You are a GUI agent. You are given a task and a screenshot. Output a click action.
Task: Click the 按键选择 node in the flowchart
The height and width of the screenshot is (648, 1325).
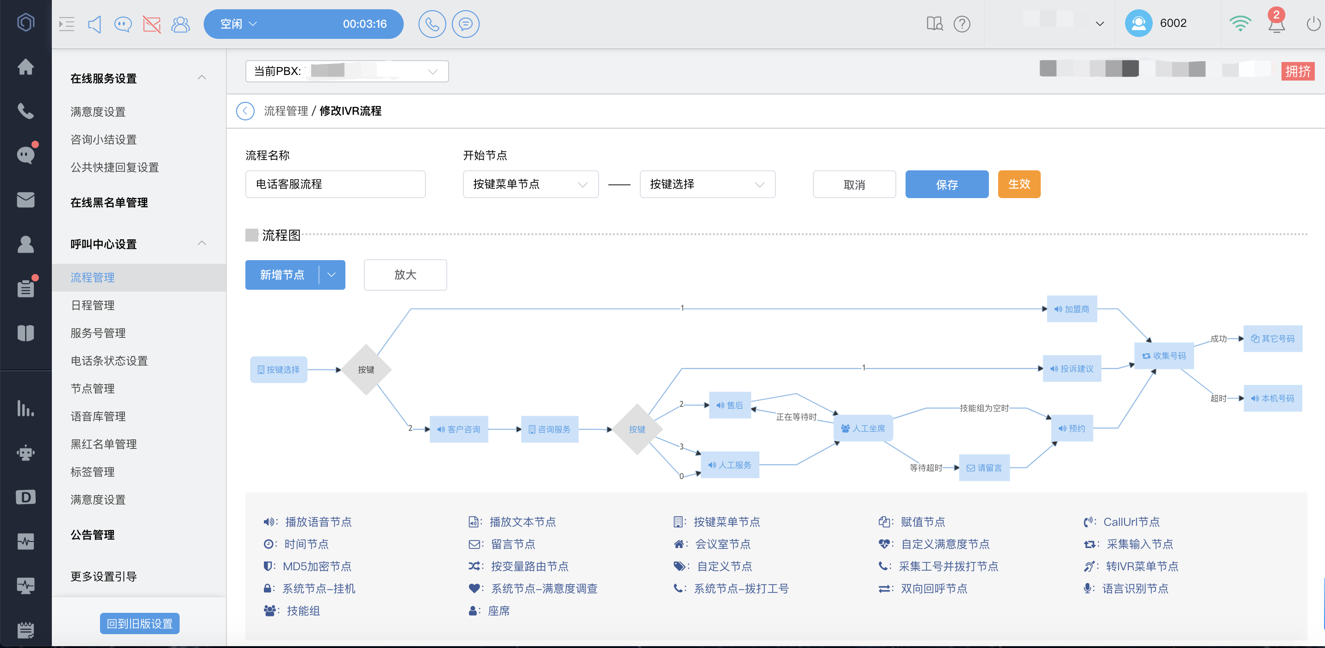point(279,369)
